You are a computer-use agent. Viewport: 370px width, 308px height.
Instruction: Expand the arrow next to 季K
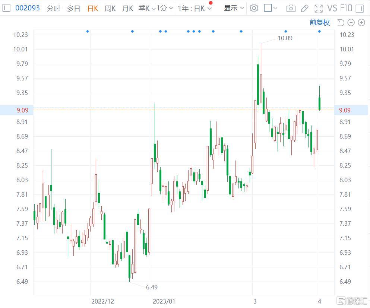coord(154,9)
